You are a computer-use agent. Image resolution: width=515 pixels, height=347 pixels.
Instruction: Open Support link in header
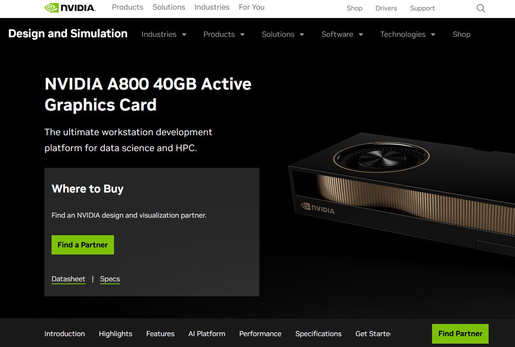(x=422, y=8)
